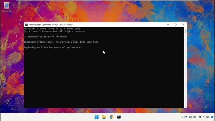Click 'Beginning verification phase of system scan' line
This screenshot has width=215, height=121.
53,47
